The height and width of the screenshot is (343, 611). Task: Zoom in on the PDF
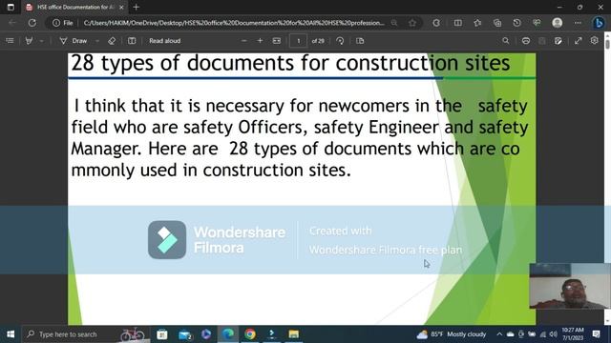(260, 40)
